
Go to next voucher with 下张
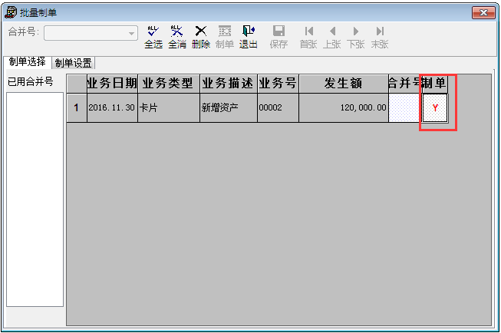tap(356, 37)
